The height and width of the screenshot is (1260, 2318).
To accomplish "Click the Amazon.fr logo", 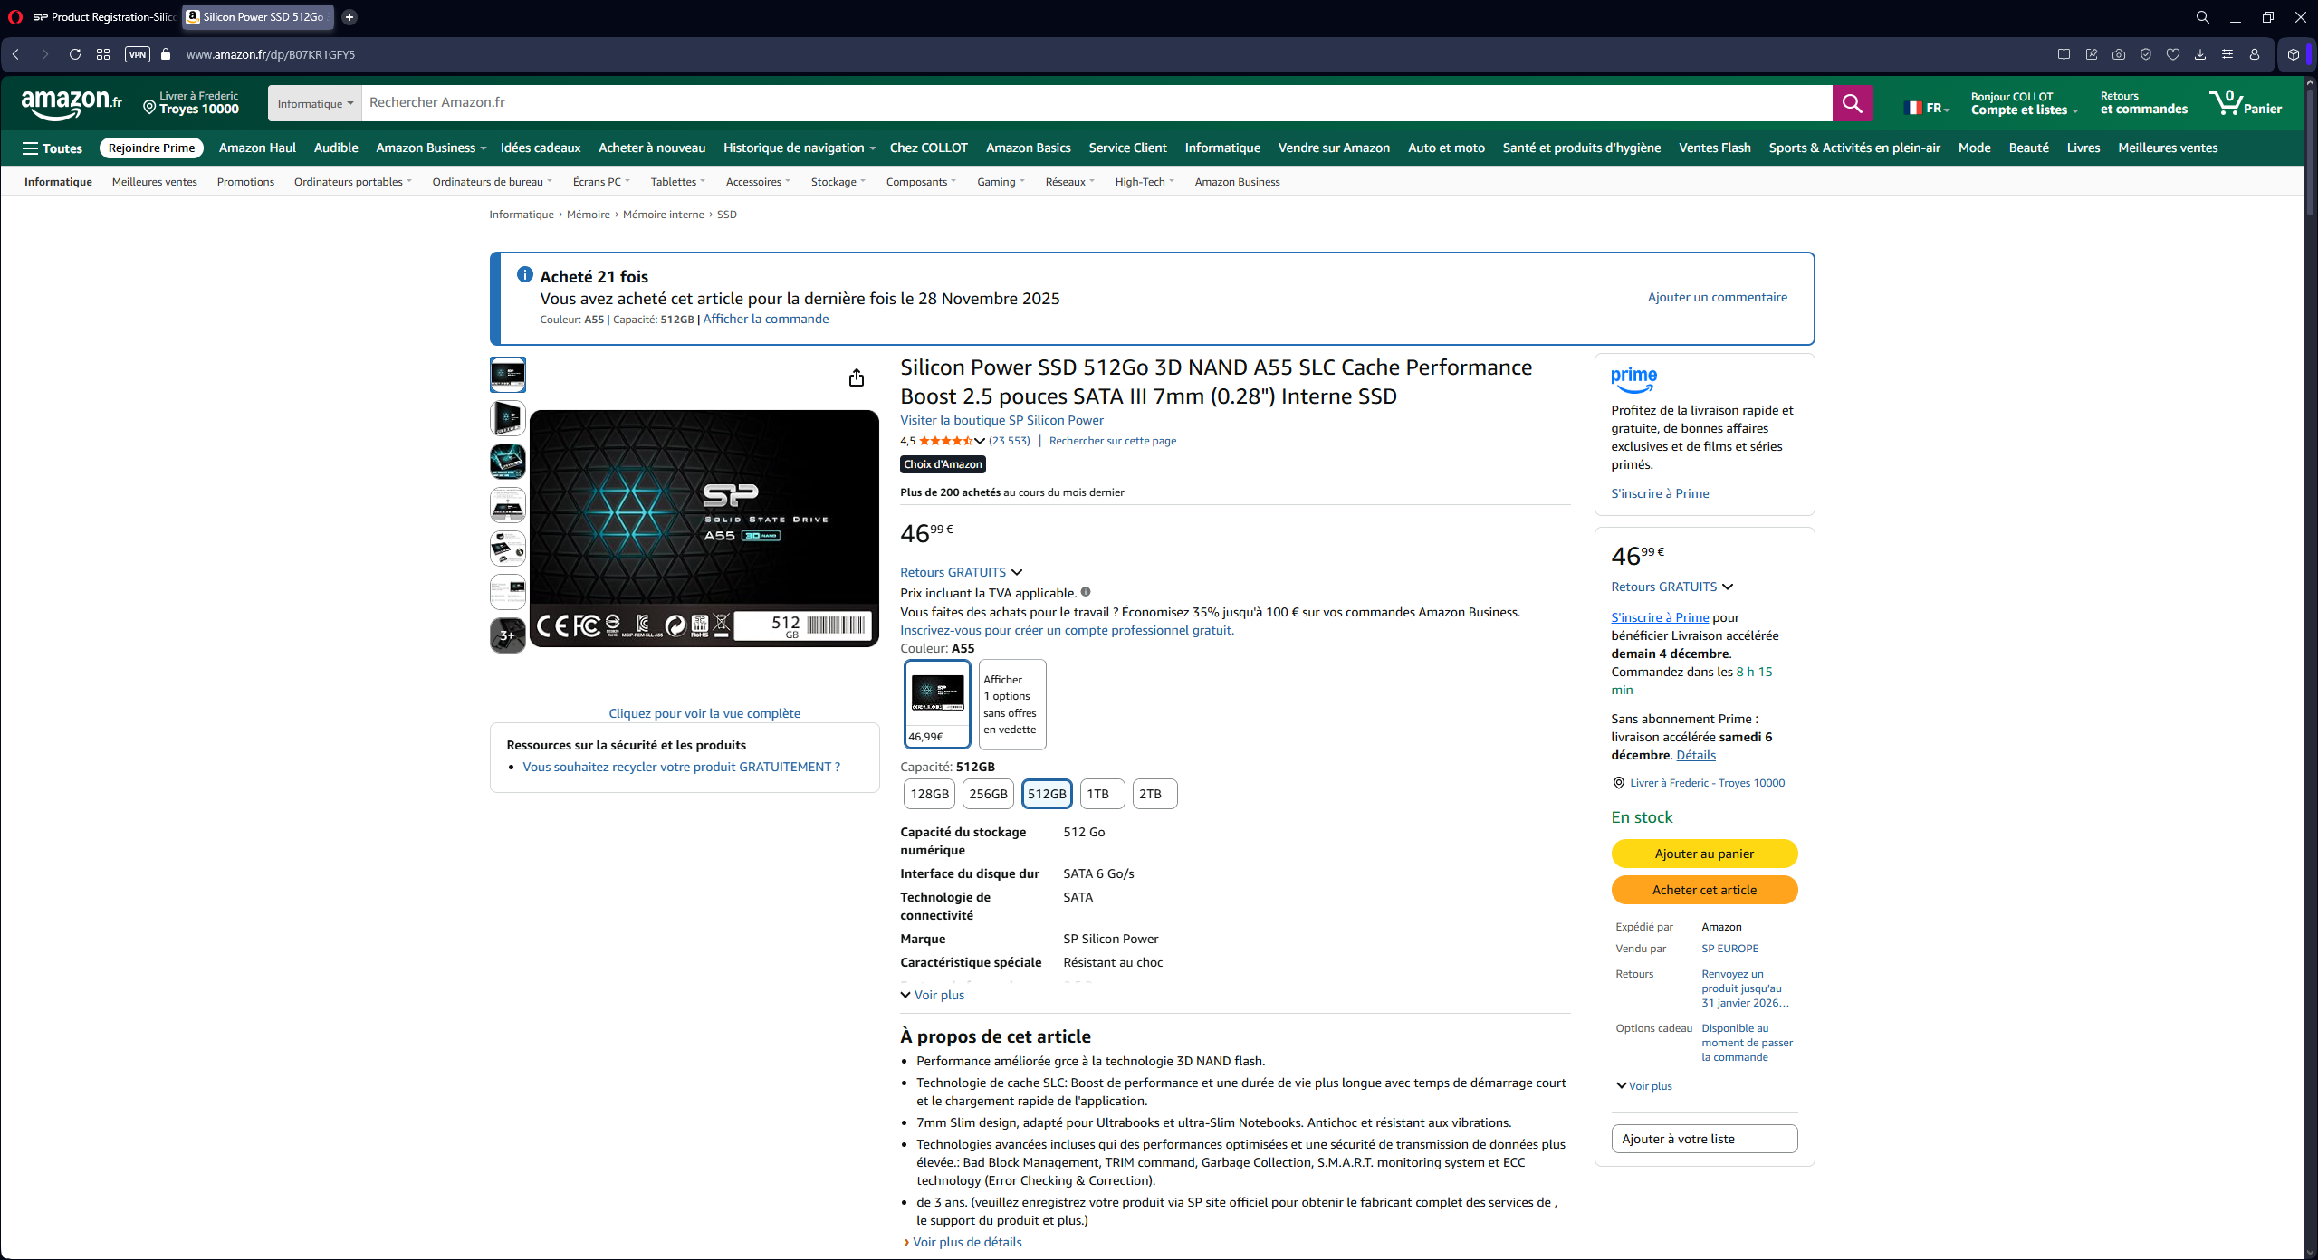I will point(71,103).
